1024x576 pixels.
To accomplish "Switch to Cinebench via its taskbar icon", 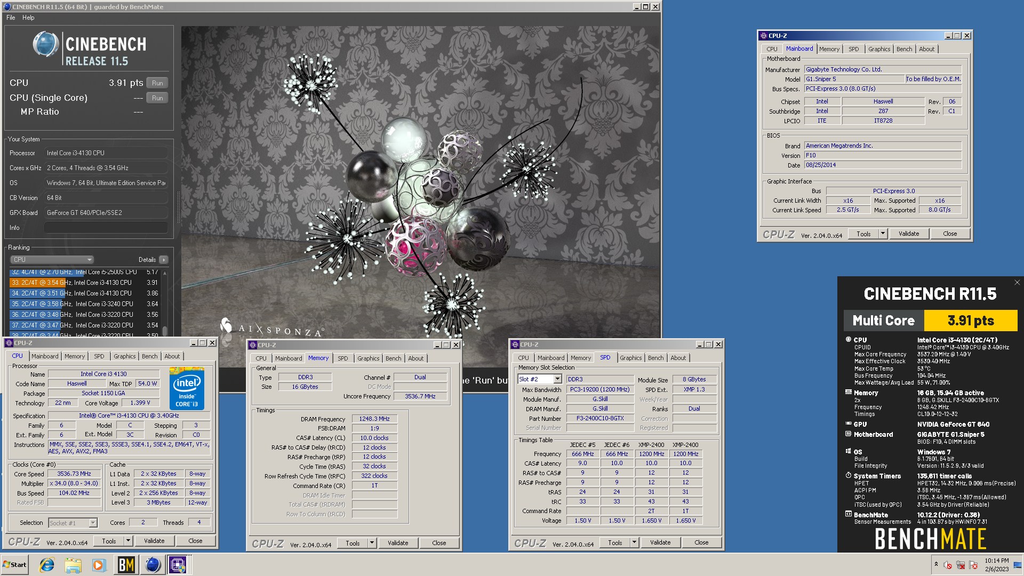I will coord(153,564).
